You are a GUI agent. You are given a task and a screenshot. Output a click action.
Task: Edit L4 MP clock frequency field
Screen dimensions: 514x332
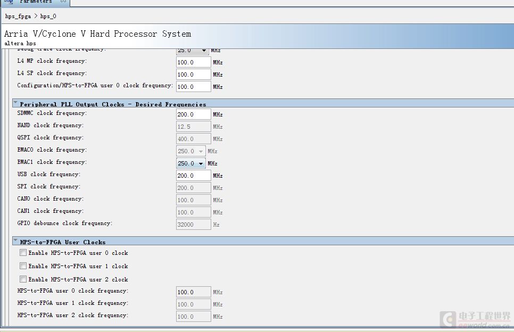click(x=193, y=62)
